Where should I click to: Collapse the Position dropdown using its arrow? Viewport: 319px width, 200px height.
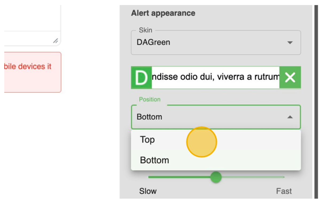[290, 117]
